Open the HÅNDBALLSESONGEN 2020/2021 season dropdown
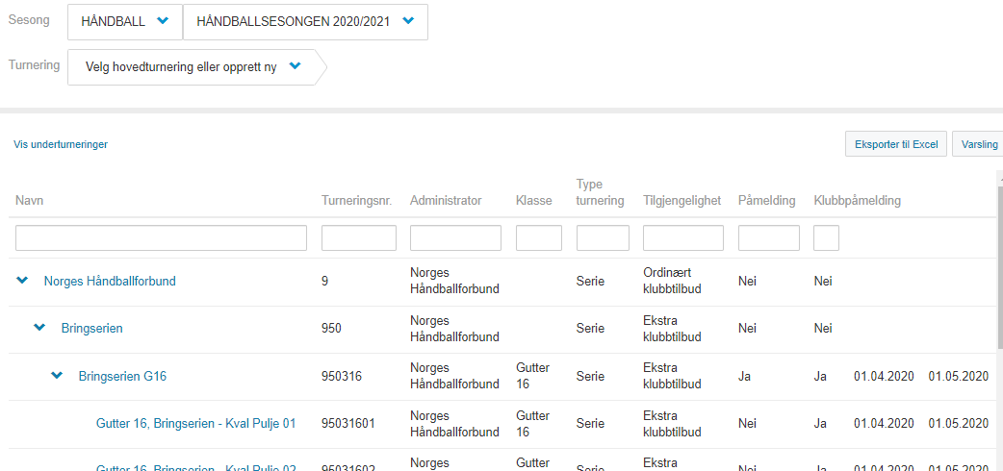Image resolution: width=1003 pixels, height=471 pixels. 305,21
